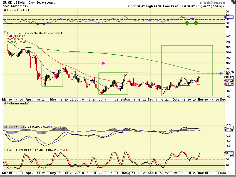
Task: Click the 'Low 99.42' value
Action: pyautogui.click(x=170, y=6)
